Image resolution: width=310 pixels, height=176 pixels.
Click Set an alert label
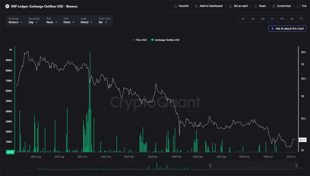pyautogui.click(x=241, y=6)
